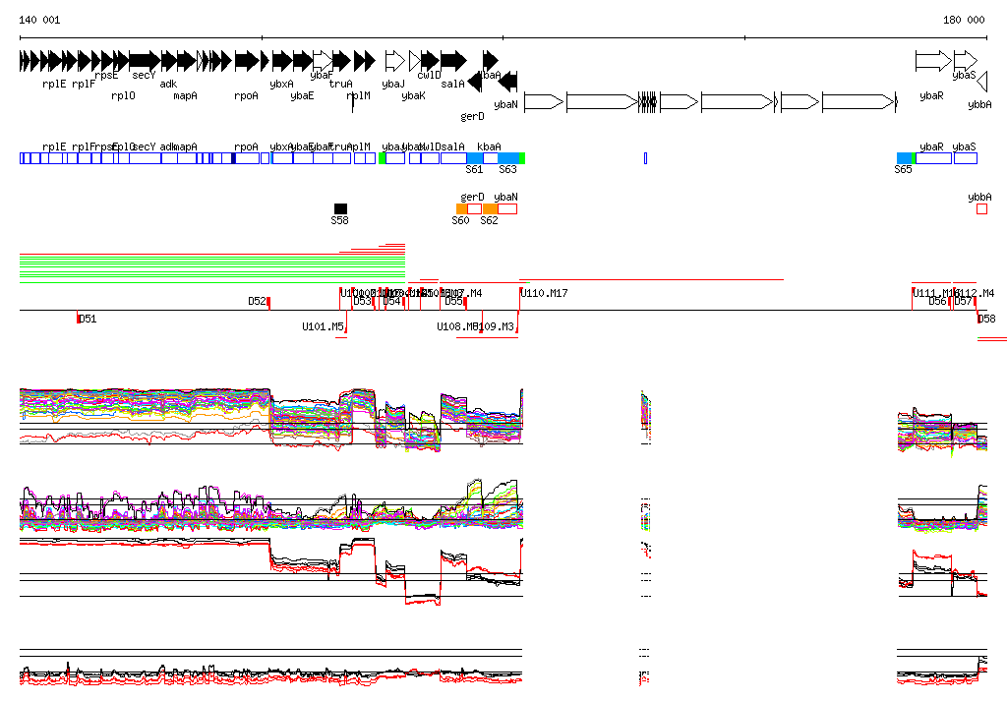Click the ybbA label above the red box

pyautogui.click(x=980, y=198)
